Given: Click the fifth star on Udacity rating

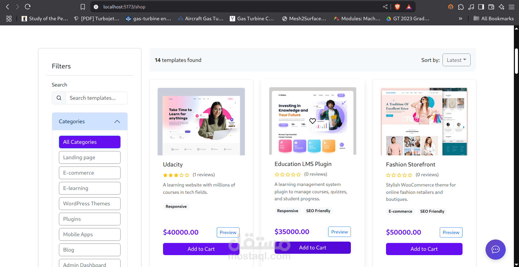Looking at the screenshot, I should [x=187, y=175].
